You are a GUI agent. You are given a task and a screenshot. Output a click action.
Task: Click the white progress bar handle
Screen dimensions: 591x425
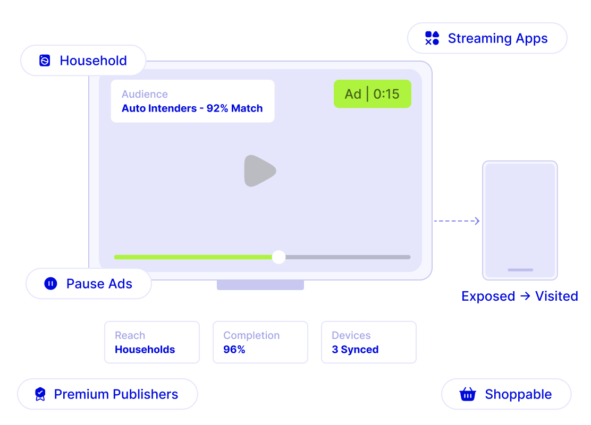278,257
